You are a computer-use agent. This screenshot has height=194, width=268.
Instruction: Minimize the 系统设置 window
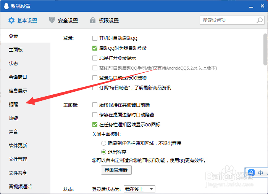point(251,6)
